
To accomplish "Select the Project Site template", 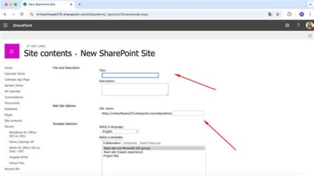I will 111,155.
